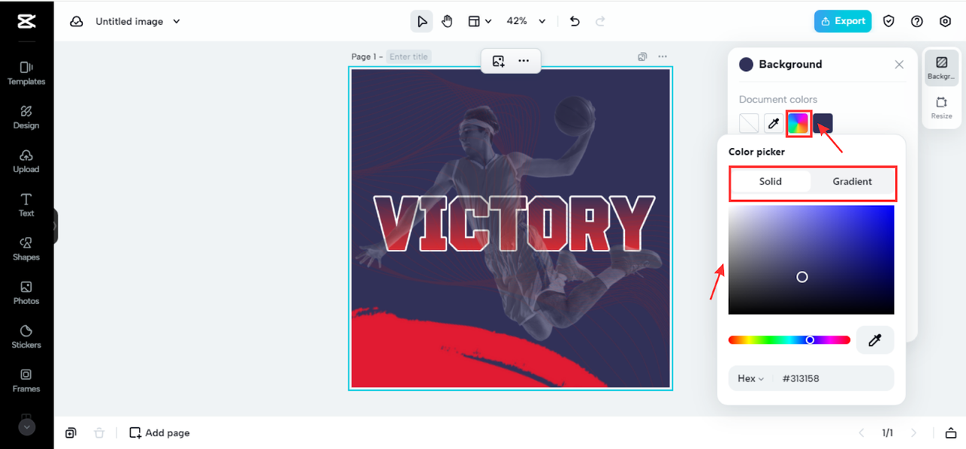Image resolution: width=966 pixels, height=449 pixels.
Task: Click the page title input field
Action: (409, 57)
